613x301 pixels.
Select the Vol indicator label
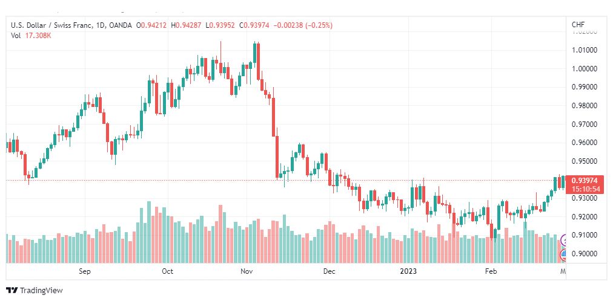click(16, 36)
